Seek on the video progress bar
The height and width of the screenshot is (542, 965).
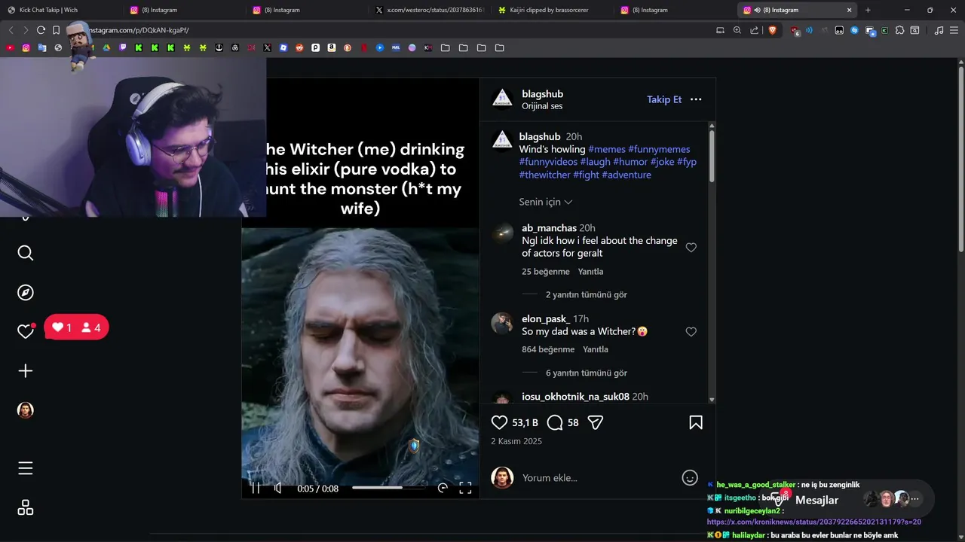point(388,488)
